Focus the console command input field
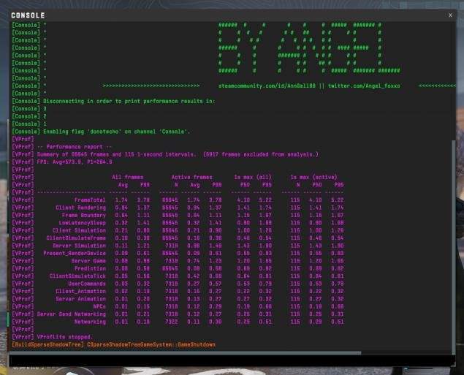 pos(231,361)
